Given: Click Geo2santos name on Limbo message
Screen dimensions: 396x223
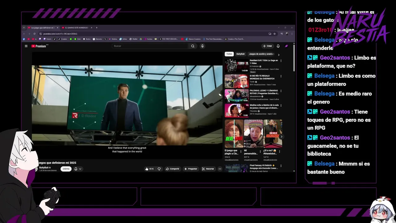Looking at the screenshot, I should click(335, 58).
